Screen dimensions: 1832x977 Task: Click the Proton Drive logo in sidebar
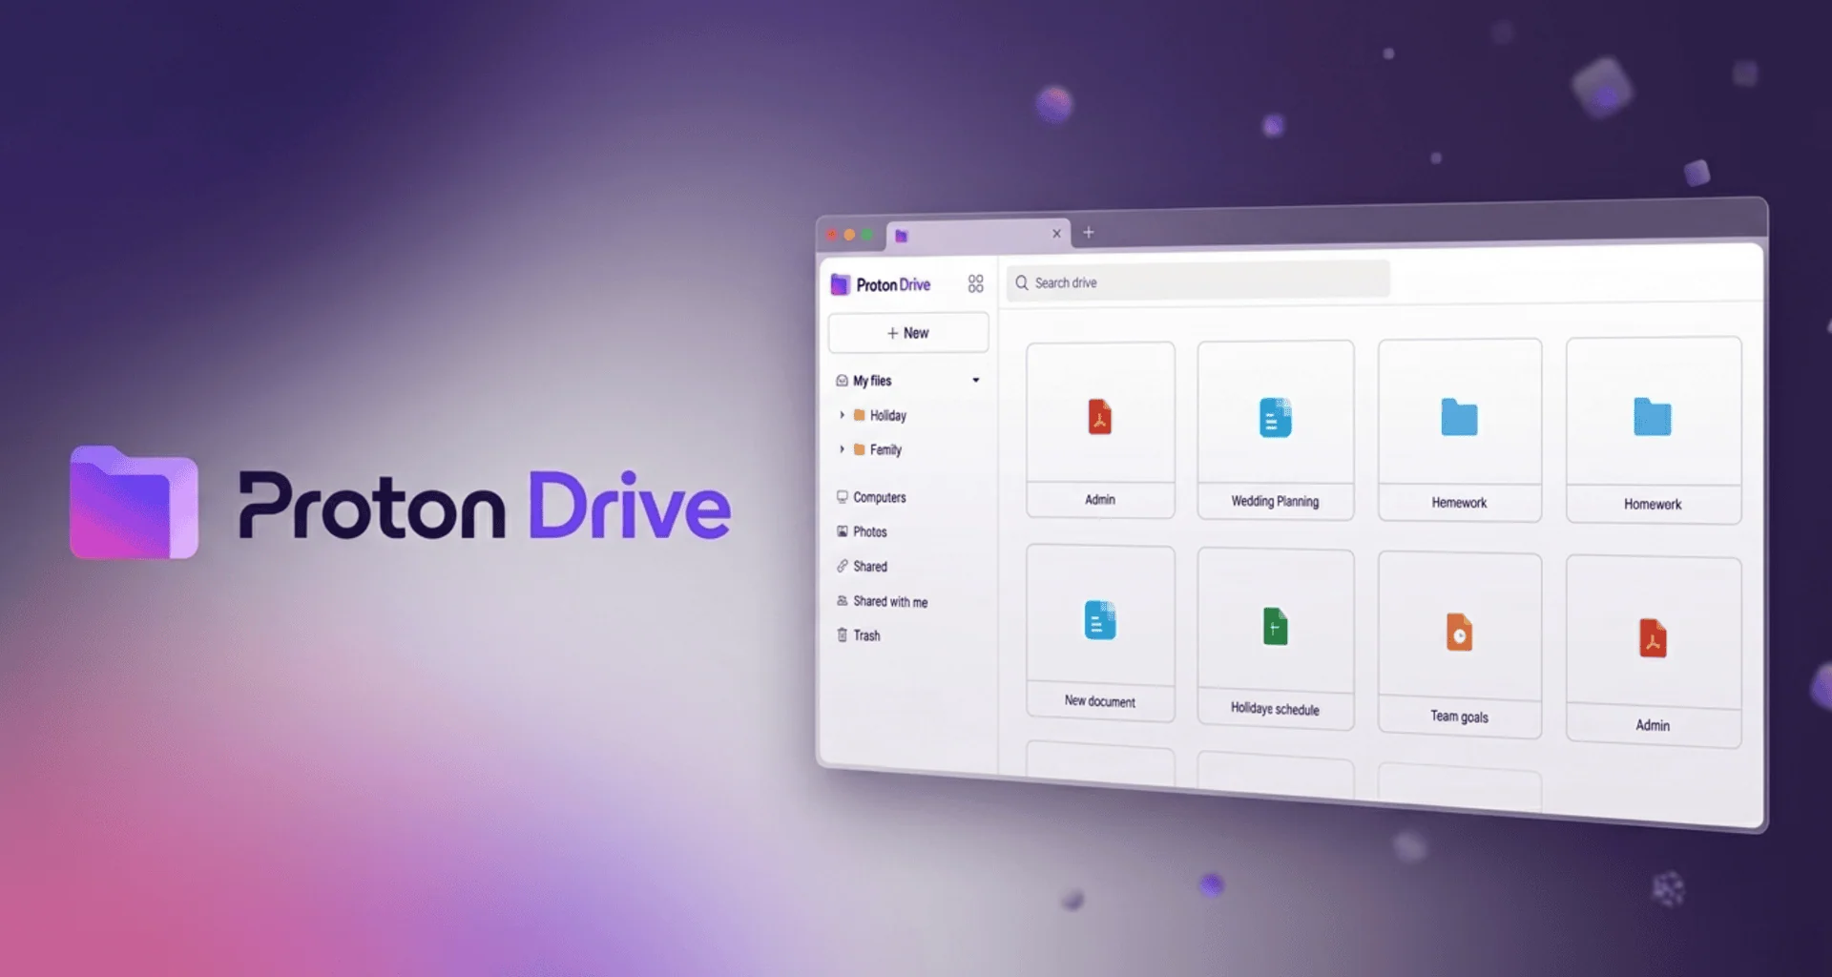tap(881, 284)
